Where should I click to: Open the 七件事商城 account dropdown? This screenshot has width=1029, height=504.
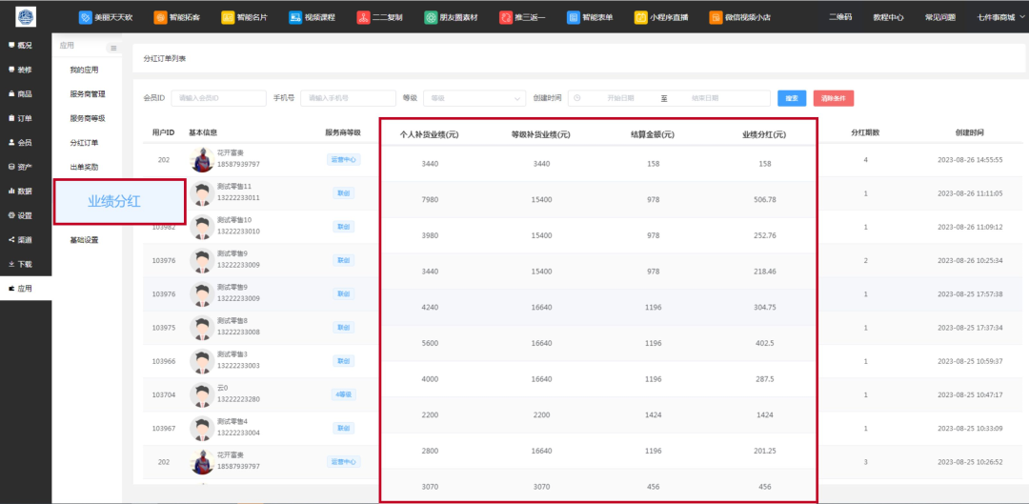(1000, 17)
